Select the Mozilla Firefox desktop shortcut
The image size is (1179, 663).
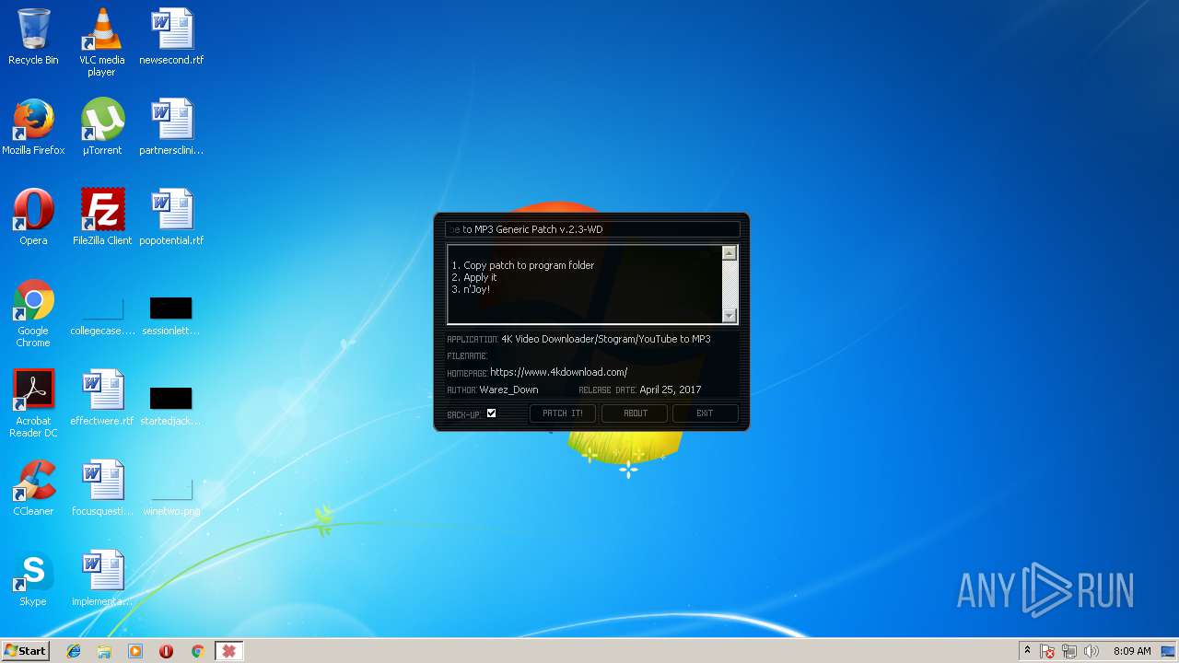pyautogui.click(x=33, y=127)
